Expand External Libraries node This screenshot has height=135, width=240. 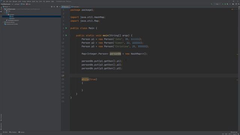pos(3,22)
